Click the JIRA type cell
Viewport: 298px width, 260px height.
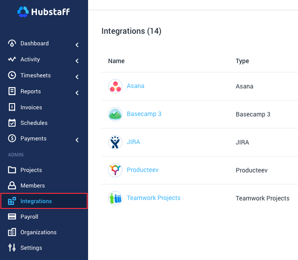point(242,142)
